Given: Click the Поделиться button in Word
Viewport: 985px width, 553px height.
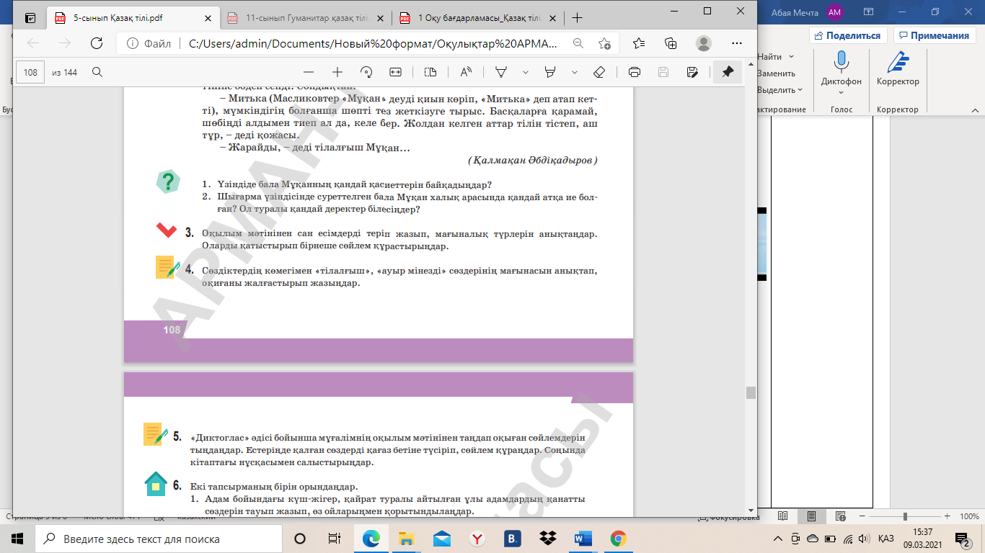Looking at the screenshot, I should [849, 35].
